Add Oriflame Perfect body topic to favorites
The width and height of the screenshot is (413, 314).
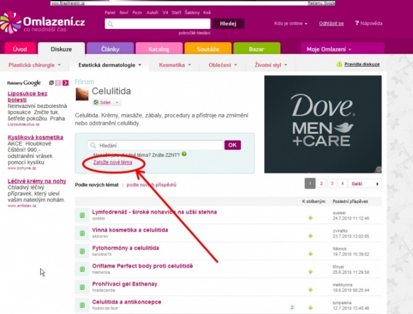(x=310, y=269)
